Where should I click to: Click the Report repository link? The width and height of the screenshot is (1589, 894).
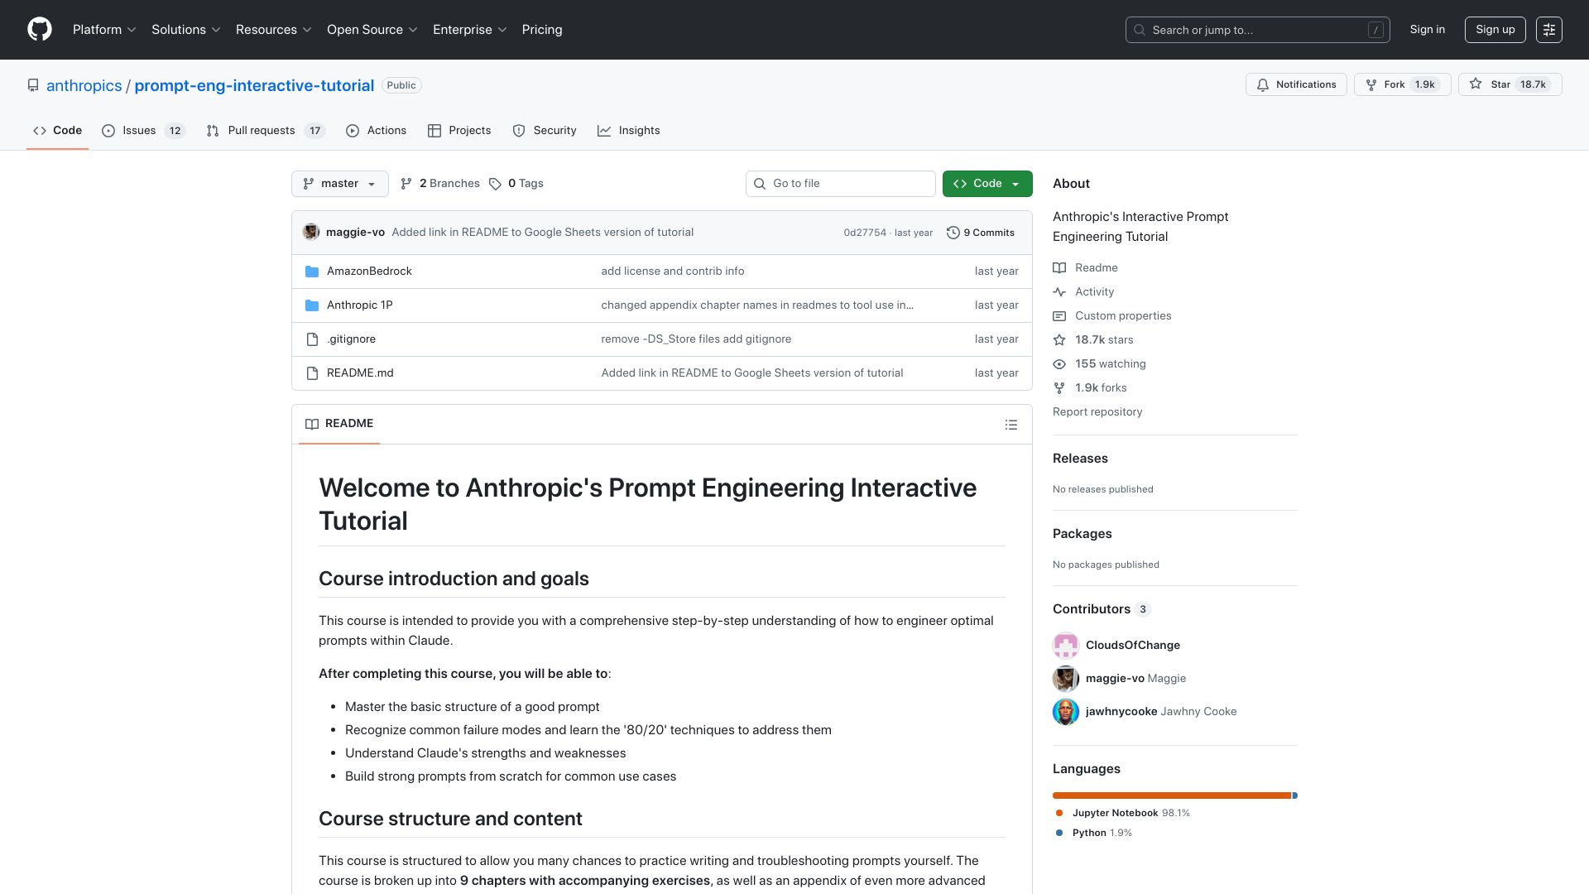[1097, 412]
